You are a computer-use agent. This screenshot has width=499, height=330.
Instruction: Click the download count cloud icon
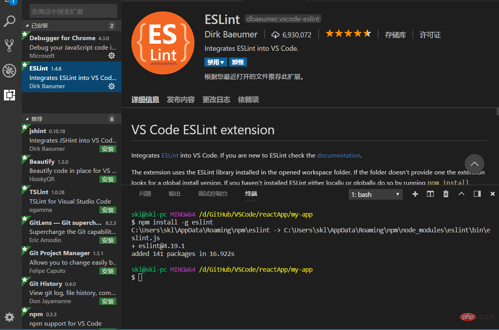point(275,35)
